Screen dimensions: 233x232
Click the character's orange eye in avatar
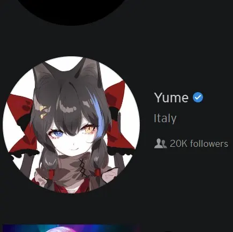pyautogui.click(x=88, y=129)
